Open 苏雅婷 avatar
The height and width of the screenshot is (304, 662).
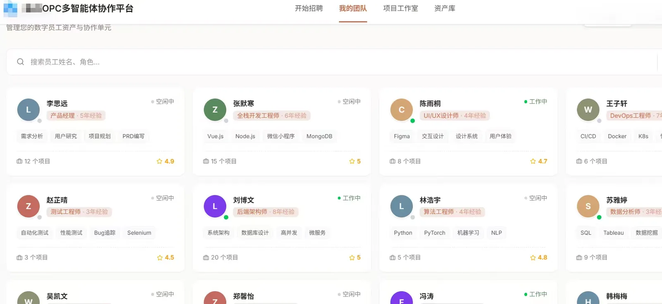(x=588, y=206)
